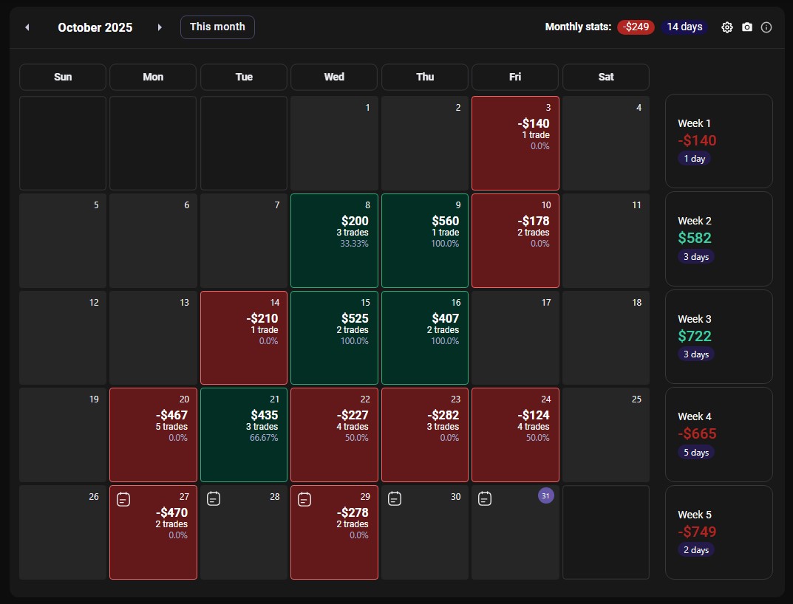Click the Wed column header
The height and width of the screenshot is (604, 793).
(334, 77)
